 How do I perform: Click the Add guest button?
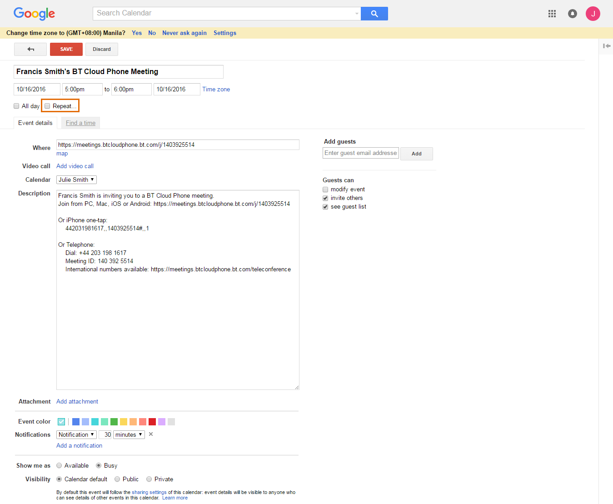pos(417,154)
